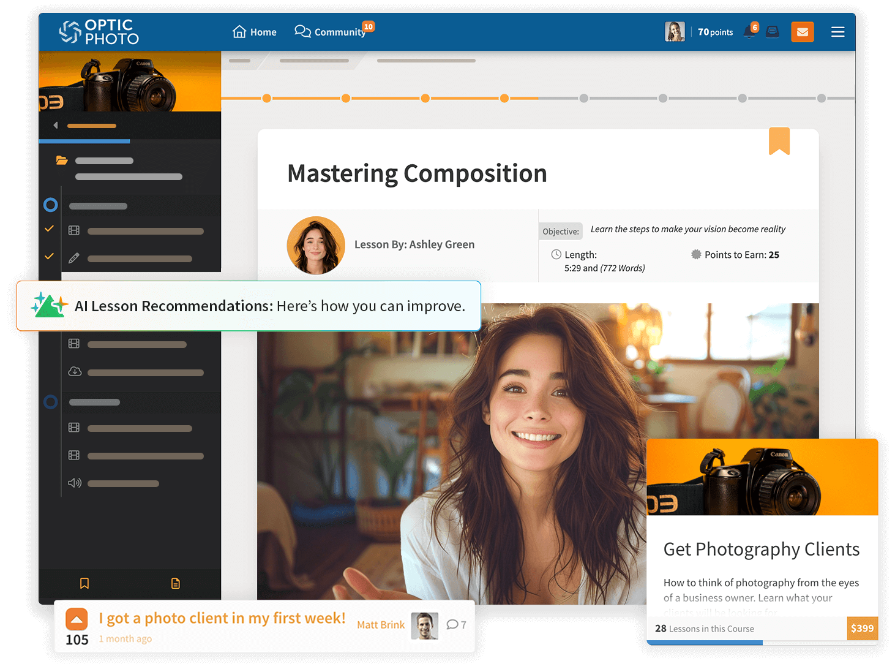Viewport: 895px width, 669px height.
Task: Jump to the last gray progress step
Action: click(822, 98)
